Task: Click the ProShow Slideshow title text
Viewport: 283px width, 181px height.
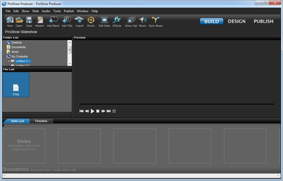Action: click(21, 32)
